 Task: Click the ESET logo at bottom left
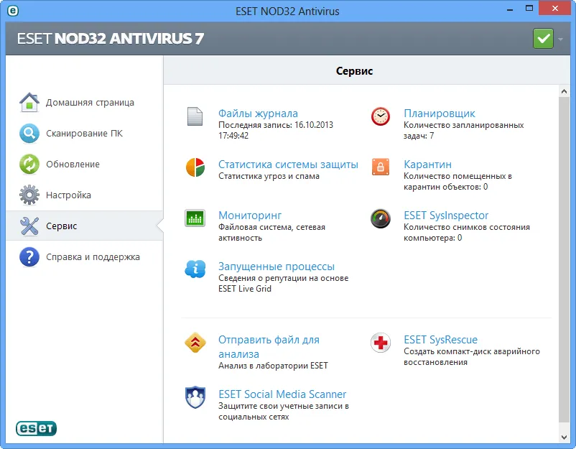tap(36, 428)
